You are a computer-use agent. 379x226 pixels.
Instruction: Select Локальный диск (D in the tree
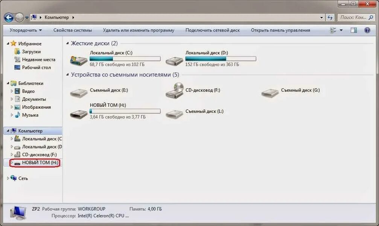pos(42,147)
